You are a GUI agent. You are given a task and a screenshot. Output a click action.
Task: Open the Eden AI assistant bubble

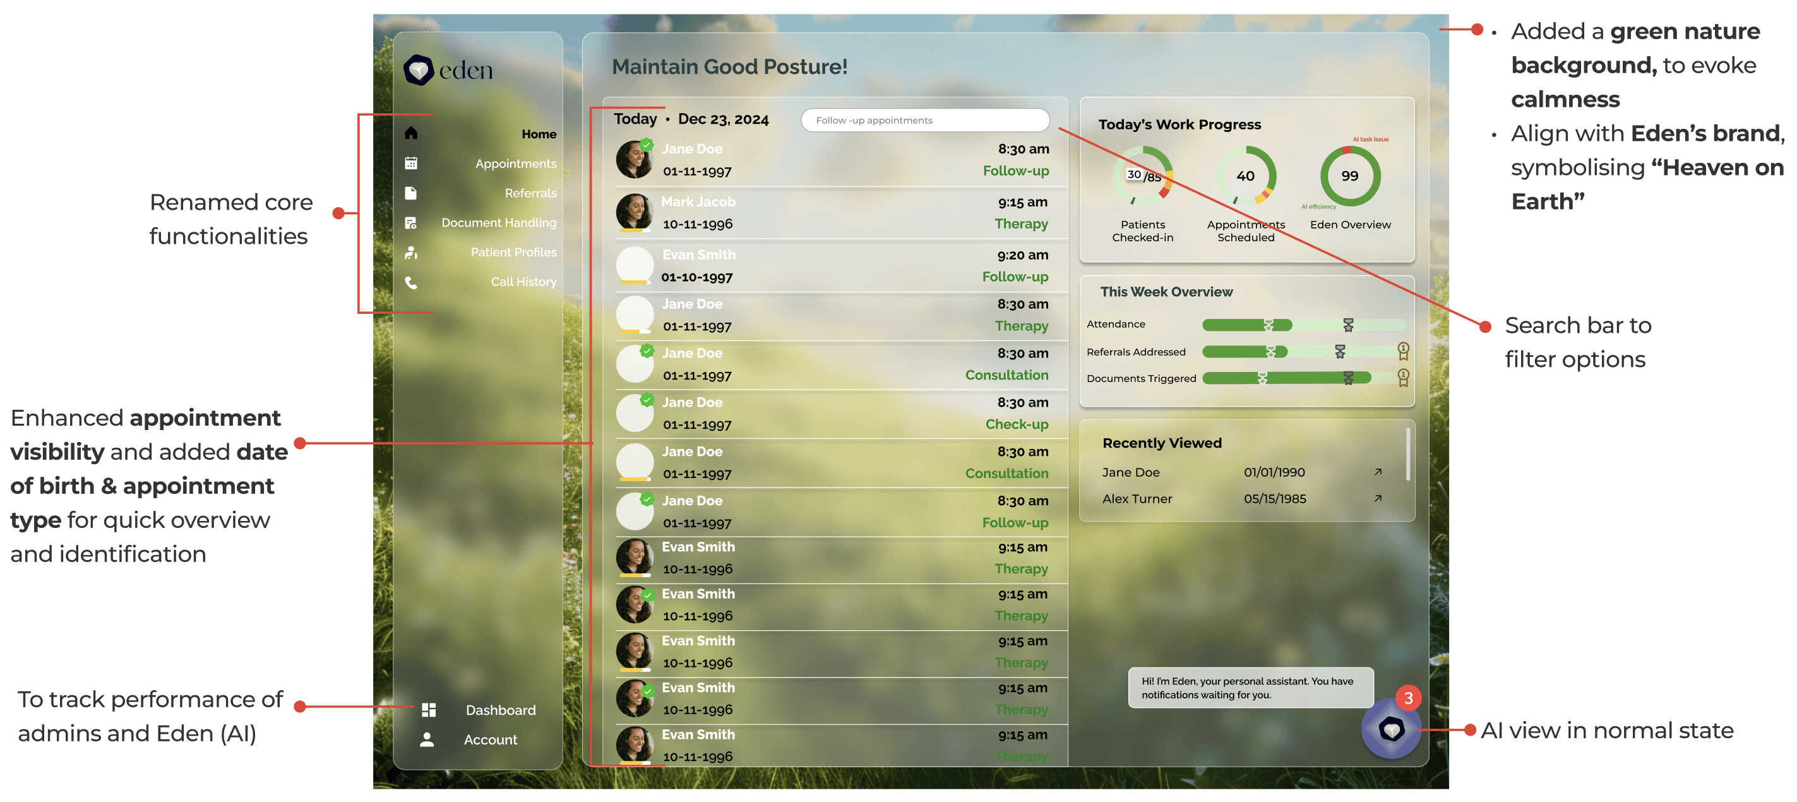coord(1391,729)
